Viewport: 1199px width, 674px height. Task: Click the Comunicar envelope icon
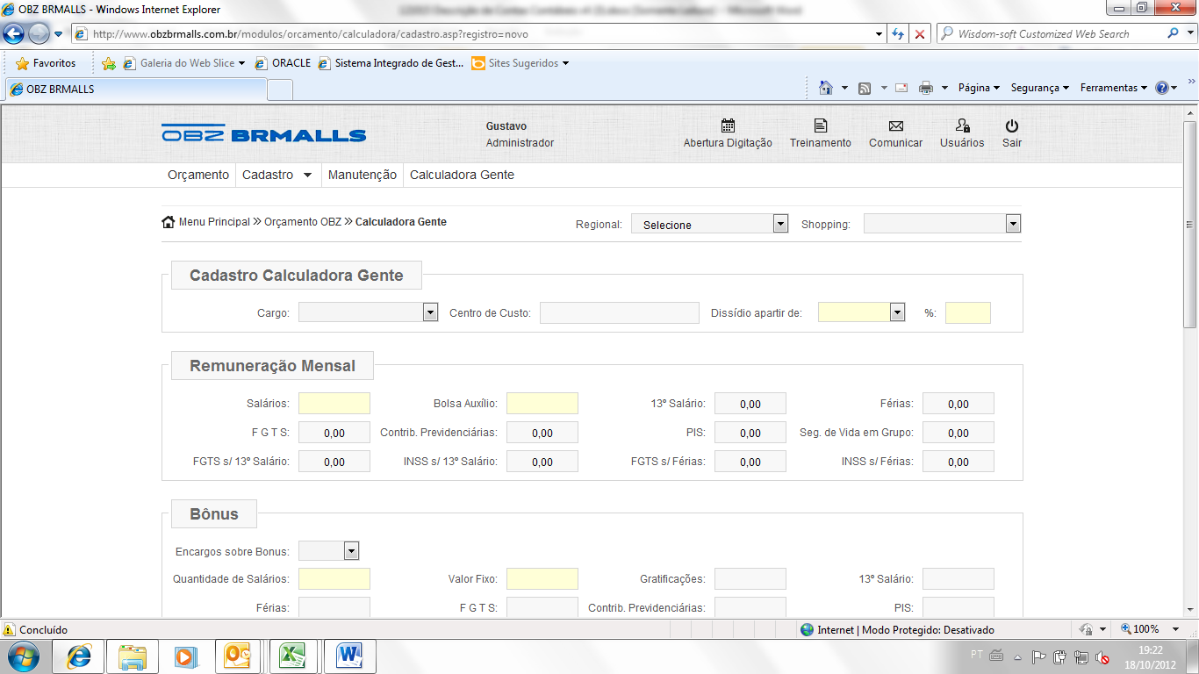(895, 125)
